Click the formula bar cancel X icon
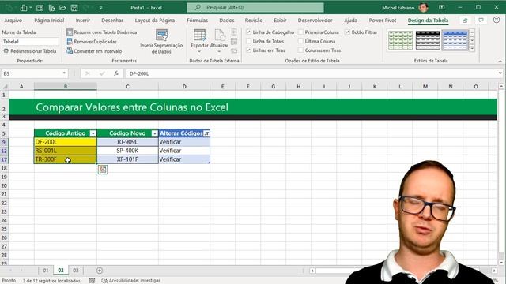This screenshot has width=506, height=284. click(x=88, y=73)
